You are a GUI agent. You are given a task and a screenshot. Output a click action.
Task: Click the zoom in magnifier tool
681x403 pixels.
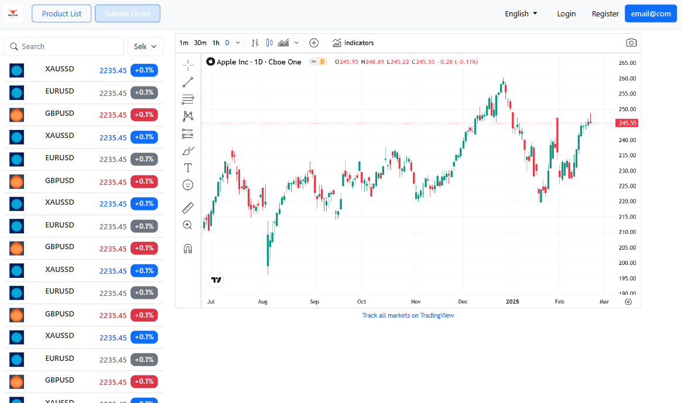(x=187, y=225)
